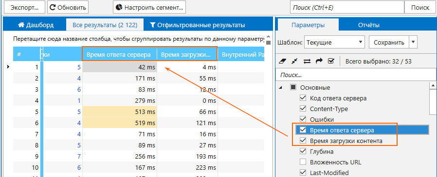Screen dimensions: 437x177
Task: Click the blue link value 1 in row 4
Action: tap(79, 101)
